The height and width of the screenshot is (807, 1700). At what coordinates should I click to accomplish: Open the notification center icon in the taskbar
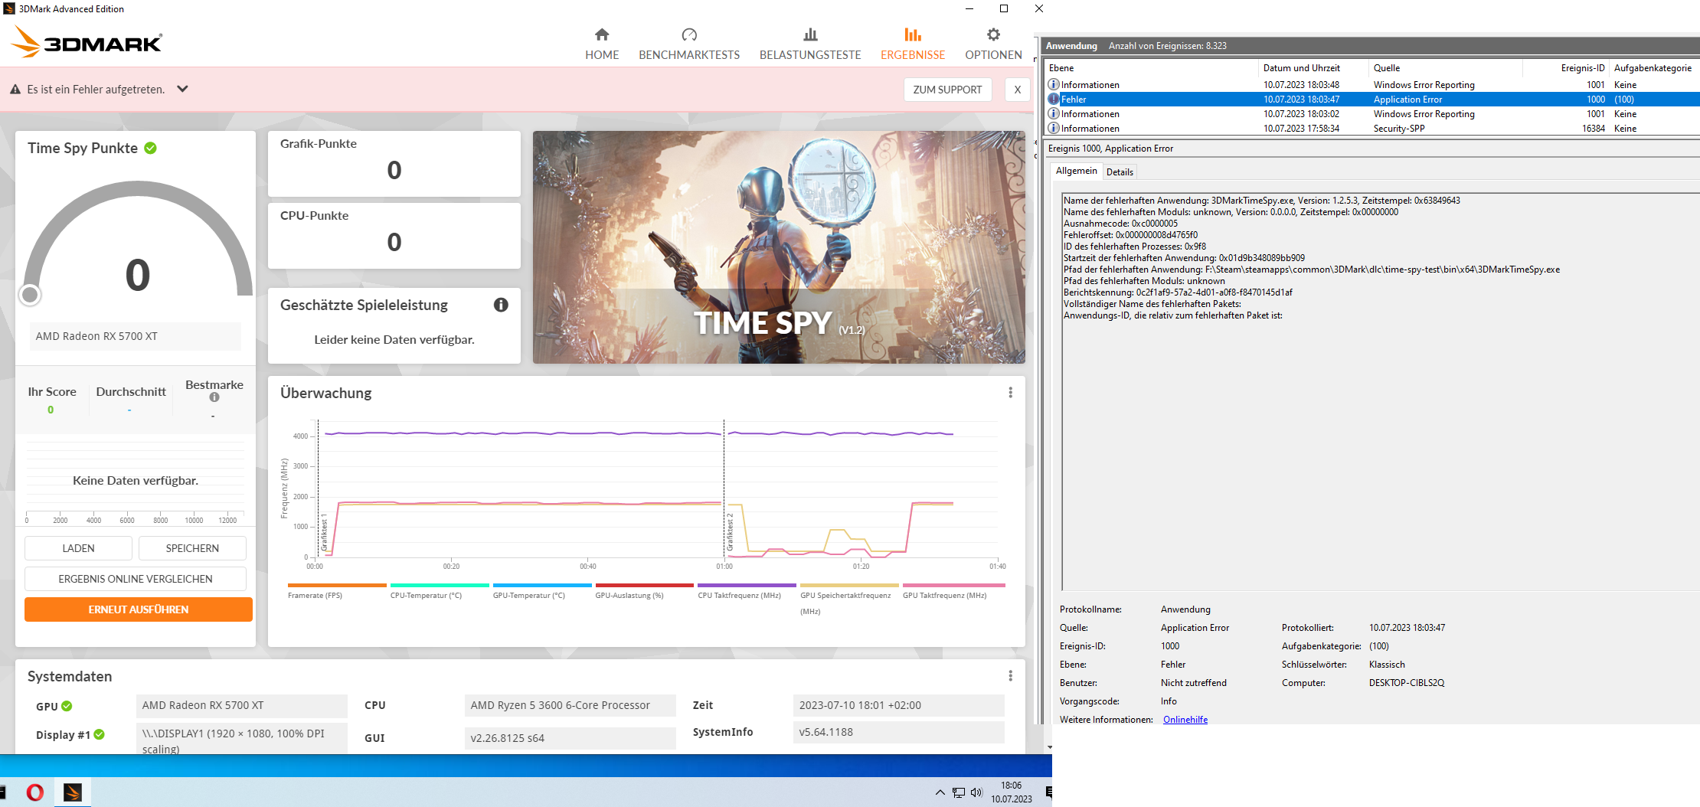tap(1048, 792)
